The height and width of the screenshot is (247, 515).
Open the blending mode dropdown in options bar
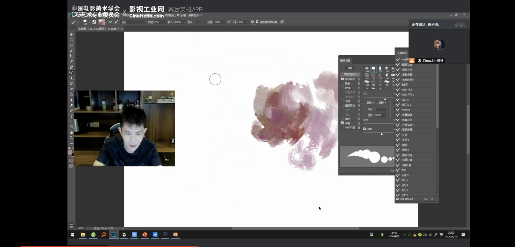coord(133,22)
